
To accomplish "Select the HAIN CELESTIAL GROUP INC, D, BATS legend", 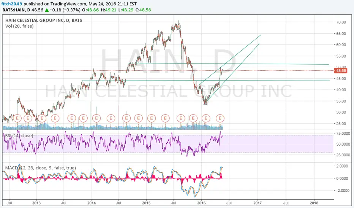I will coord(44,20).
